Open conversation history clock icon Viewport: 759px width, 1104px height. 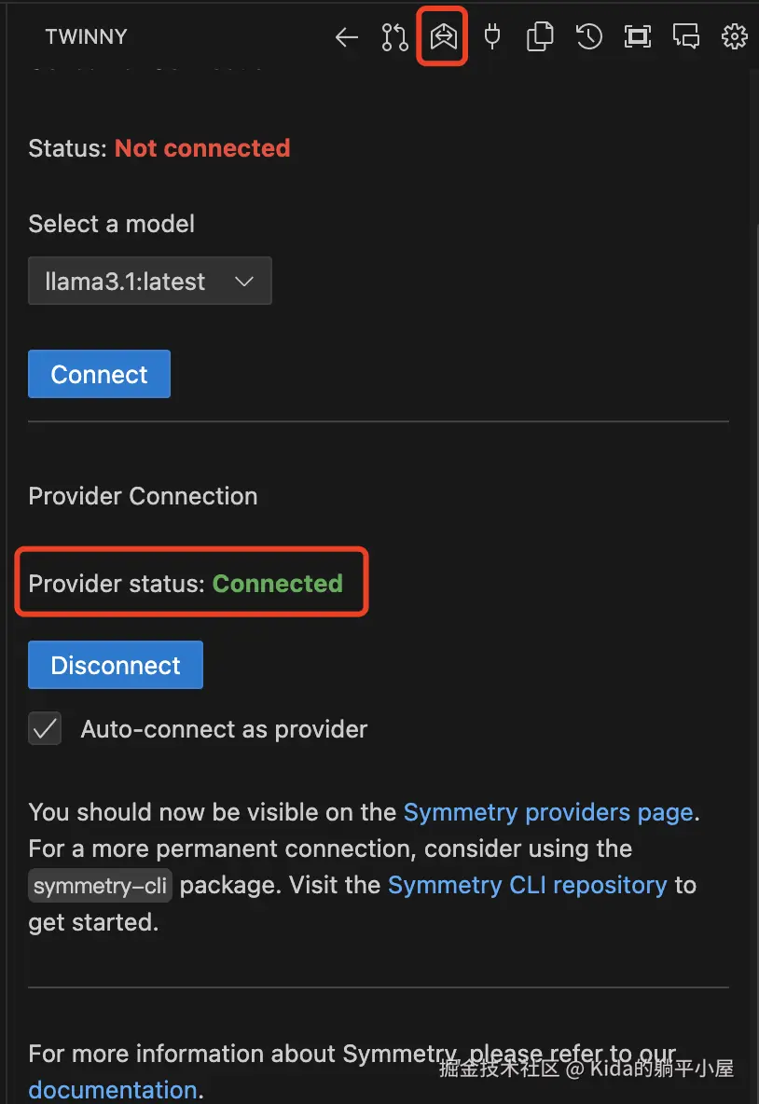click(588, 37)
